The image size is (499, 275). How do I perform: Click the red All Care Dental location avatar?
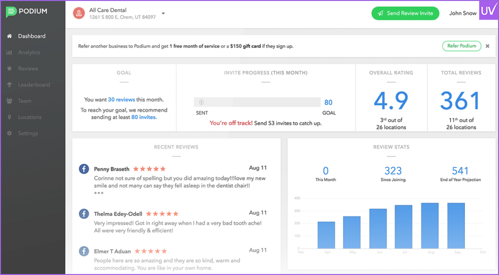click(x=78, y=13)
